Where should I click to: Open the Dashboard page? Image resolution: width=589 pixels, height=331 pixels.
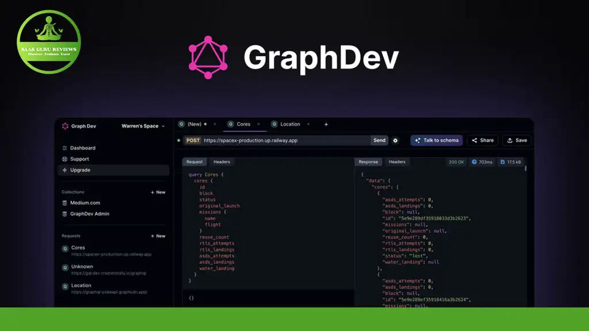coord(83,148)
